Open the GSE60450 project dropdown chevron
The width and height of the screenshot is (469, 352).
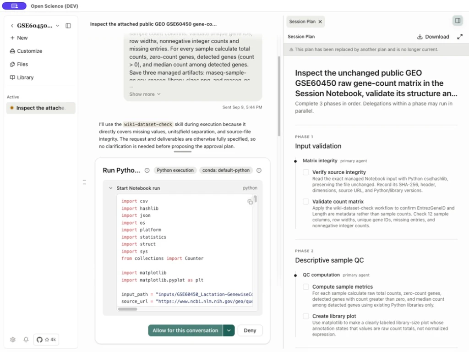click(58, 26)
